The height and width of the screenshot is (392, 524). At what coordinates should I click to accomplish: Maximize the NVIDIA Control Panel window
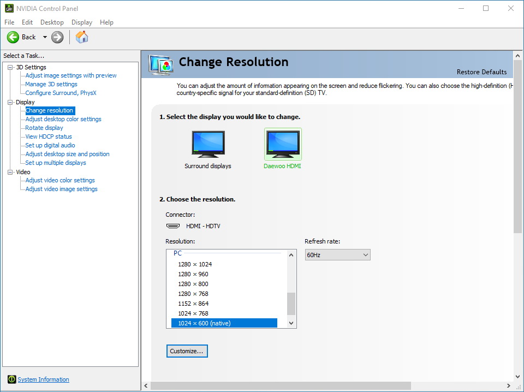point(486,8)
